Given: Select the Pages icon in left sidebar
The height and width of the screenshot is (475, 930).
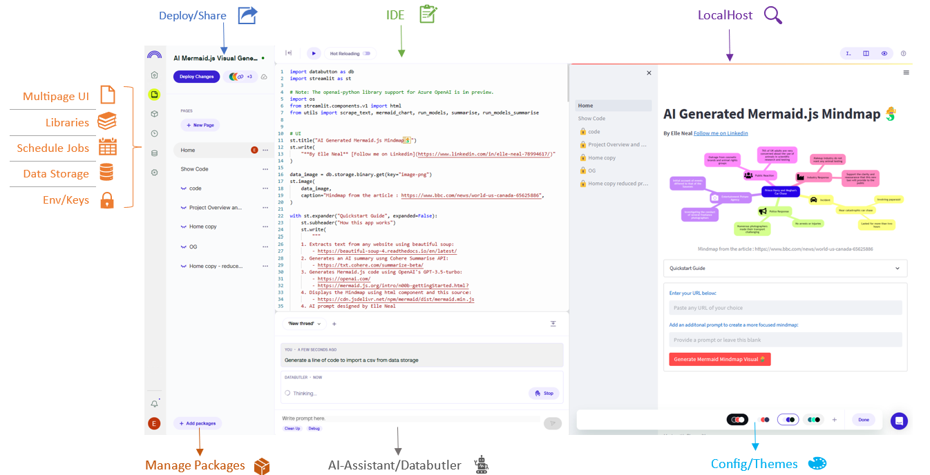Looking at the screenshot, I should click(154, 94).
